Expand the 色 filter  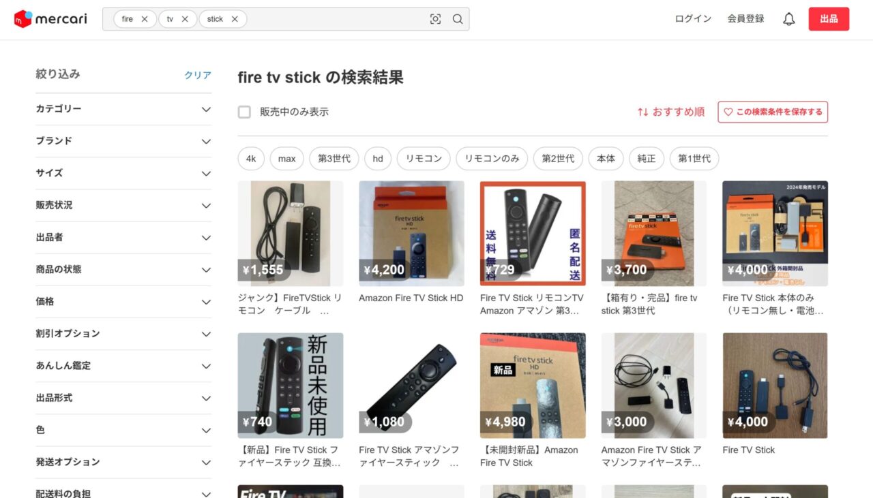tap(123, 430)
